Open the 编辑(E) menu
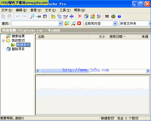The image size is (151, 121). click(21, 10)
